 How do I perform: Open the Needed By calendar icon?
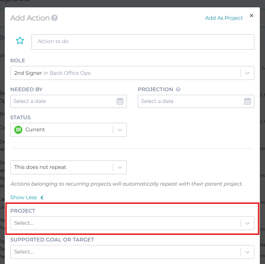click(x=120, y=101)
